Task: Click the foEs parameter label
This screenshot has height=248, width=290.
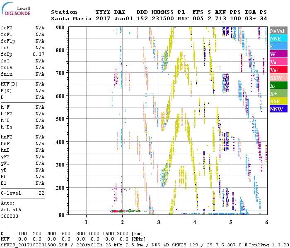Action: pyautogui.click(x=7, y=67)
